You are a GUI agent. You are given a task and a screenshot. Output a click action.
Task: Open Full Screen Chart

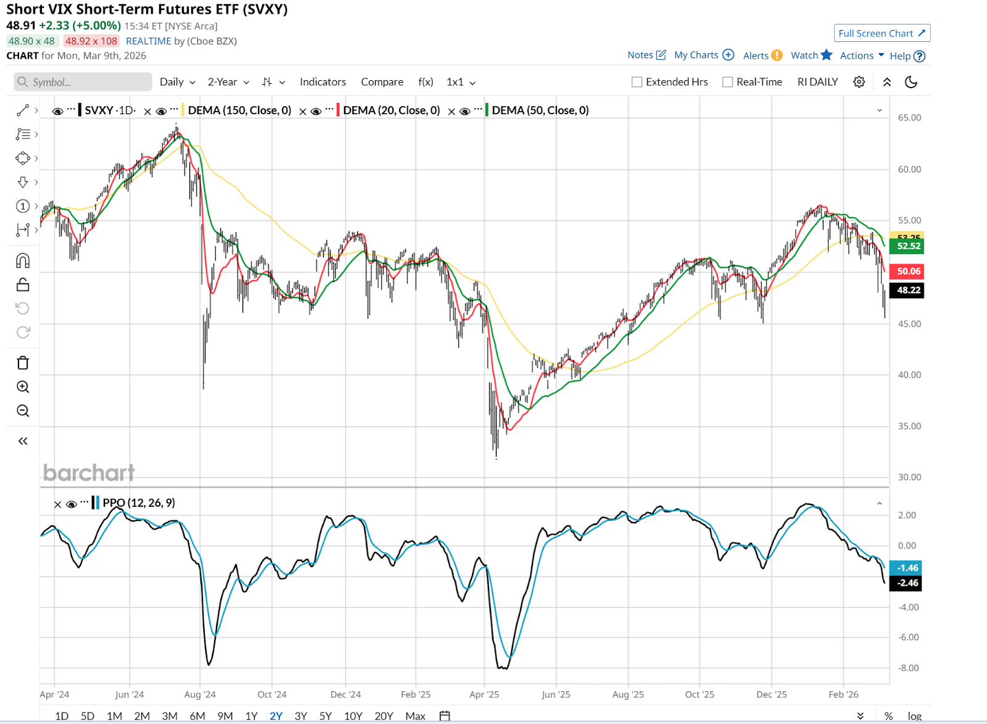[x=882, y=33]
